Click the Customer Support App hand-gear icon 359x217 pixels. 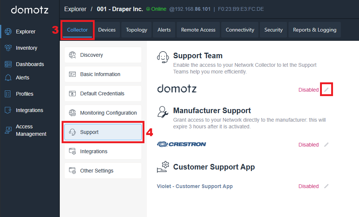point(163,167)
